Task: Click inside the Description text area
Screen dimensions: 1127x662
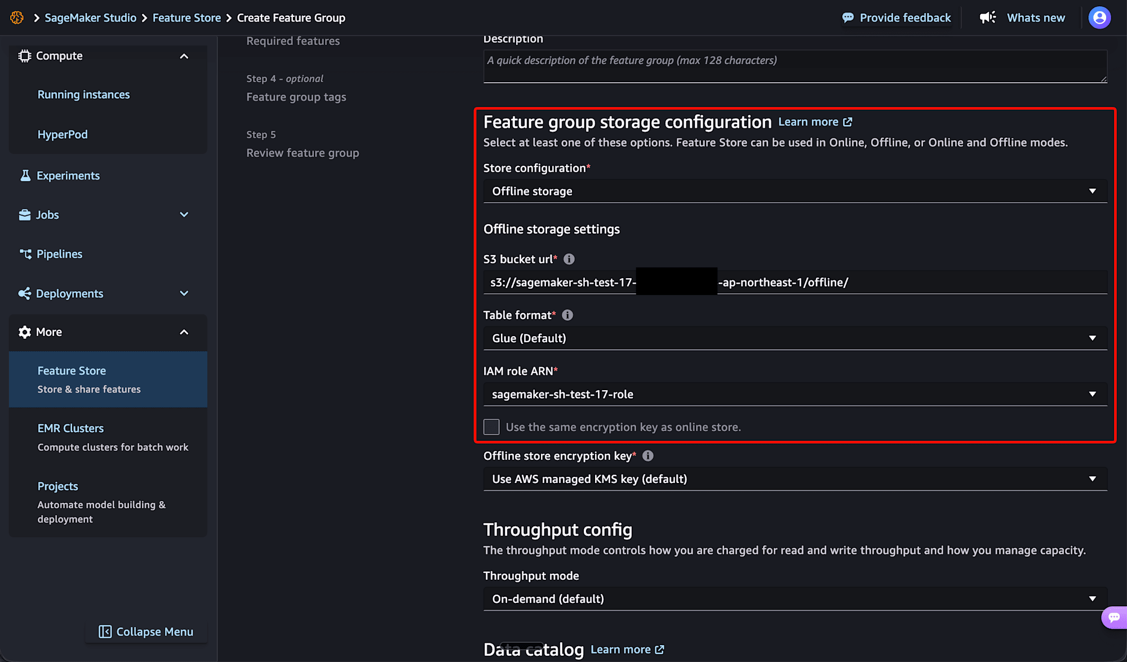Action: (x=795, y=66)
